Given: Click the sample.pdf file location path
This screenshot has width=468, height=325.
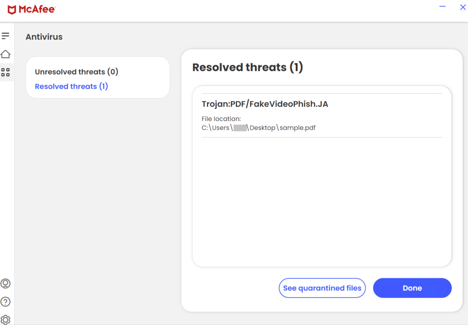Looking at the screenshot, I should 258,128.
